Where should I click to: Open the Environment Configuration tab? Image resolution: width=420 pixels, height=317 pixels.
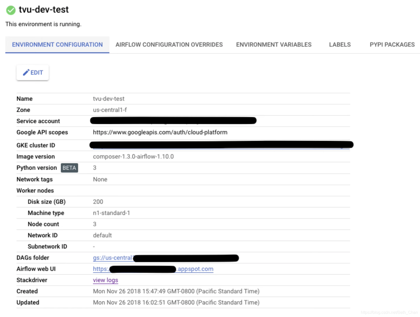(57, 45)
